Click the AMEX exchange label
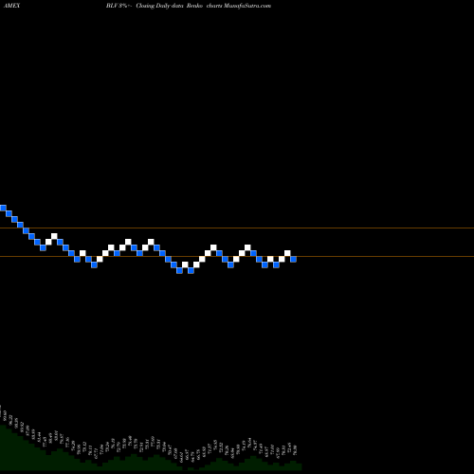Screen dimensions: 474x474 click(11, 6)
